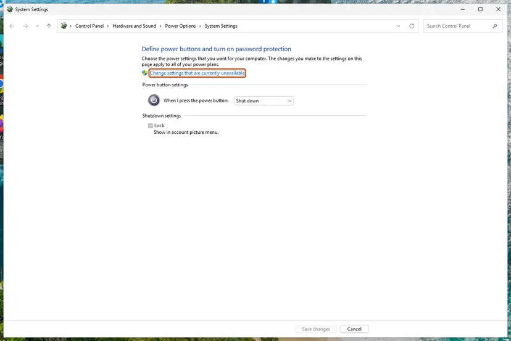Screen dimensions: 511x341
Task: Click the 'Shutdown settings' section label
Action: (x=162, y=116)
